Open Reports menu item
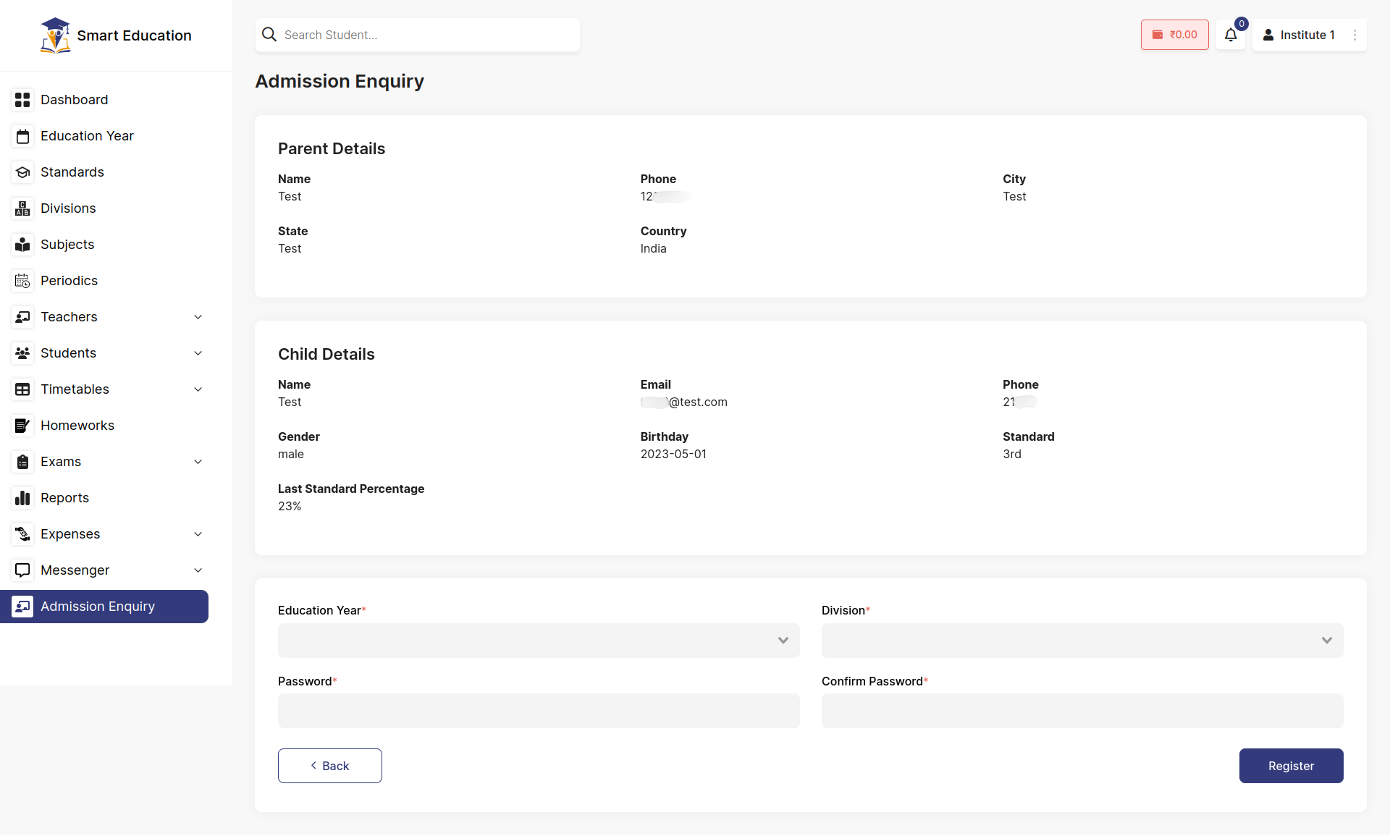 [104, 498]
